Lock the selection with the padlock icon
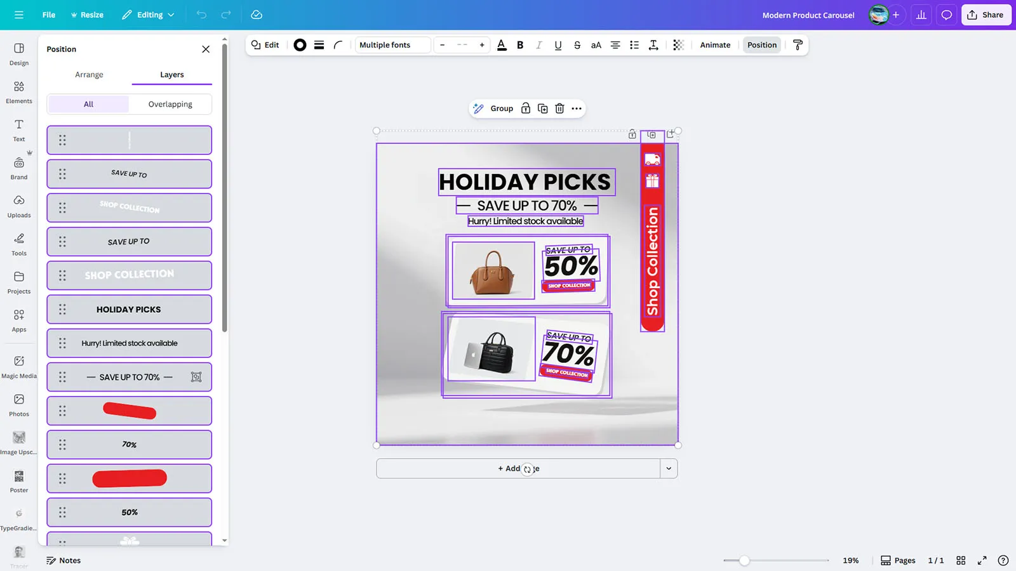Screen dimensions: 1016x571 pyautogui.click(x=525, y=108)
